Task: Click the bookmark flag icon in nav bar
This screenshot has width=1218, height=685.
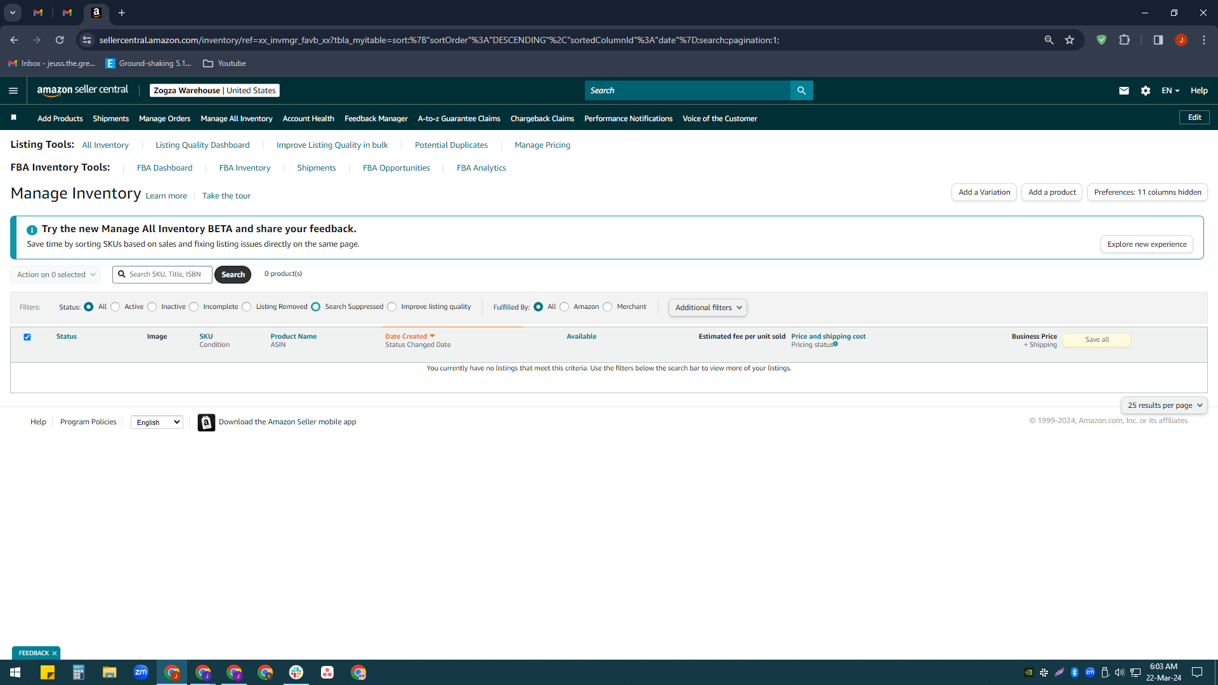Action: [x=14, y=118]
